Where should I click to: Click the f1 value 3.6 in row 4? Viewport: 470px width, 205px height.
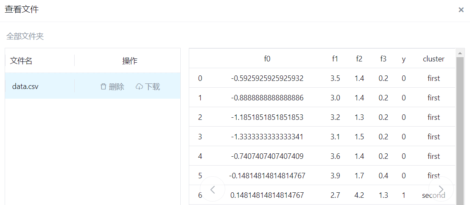click(335, 156)
